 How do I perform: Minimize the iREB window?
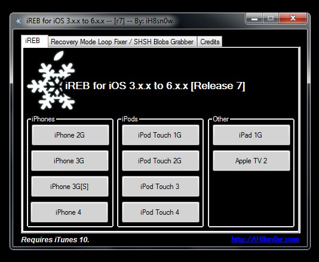click(254, 19)
